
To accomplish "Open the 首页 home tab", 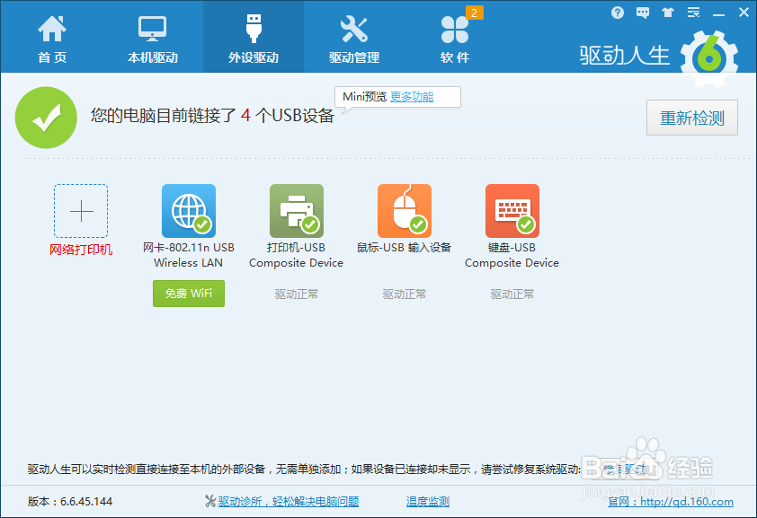I will click(52, 39).
